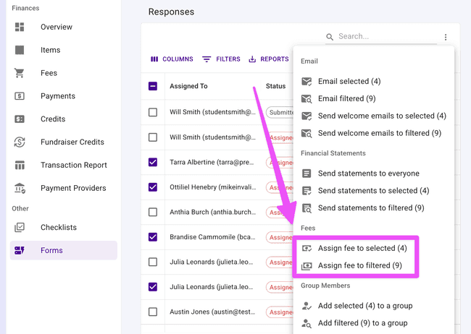The height and width of the screenshot is (334, 471).
Task: Sort by the Status column header
Action: pyautogui.click(x=276, y=86)
